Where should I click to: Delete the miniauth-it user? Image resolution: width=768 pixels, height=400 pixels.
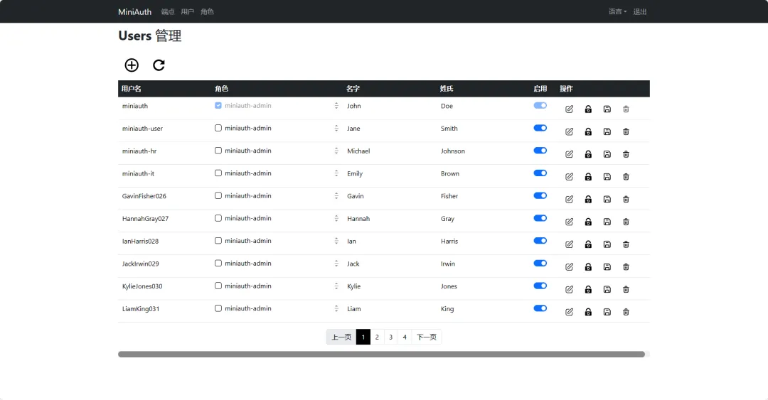pos(626,177)
